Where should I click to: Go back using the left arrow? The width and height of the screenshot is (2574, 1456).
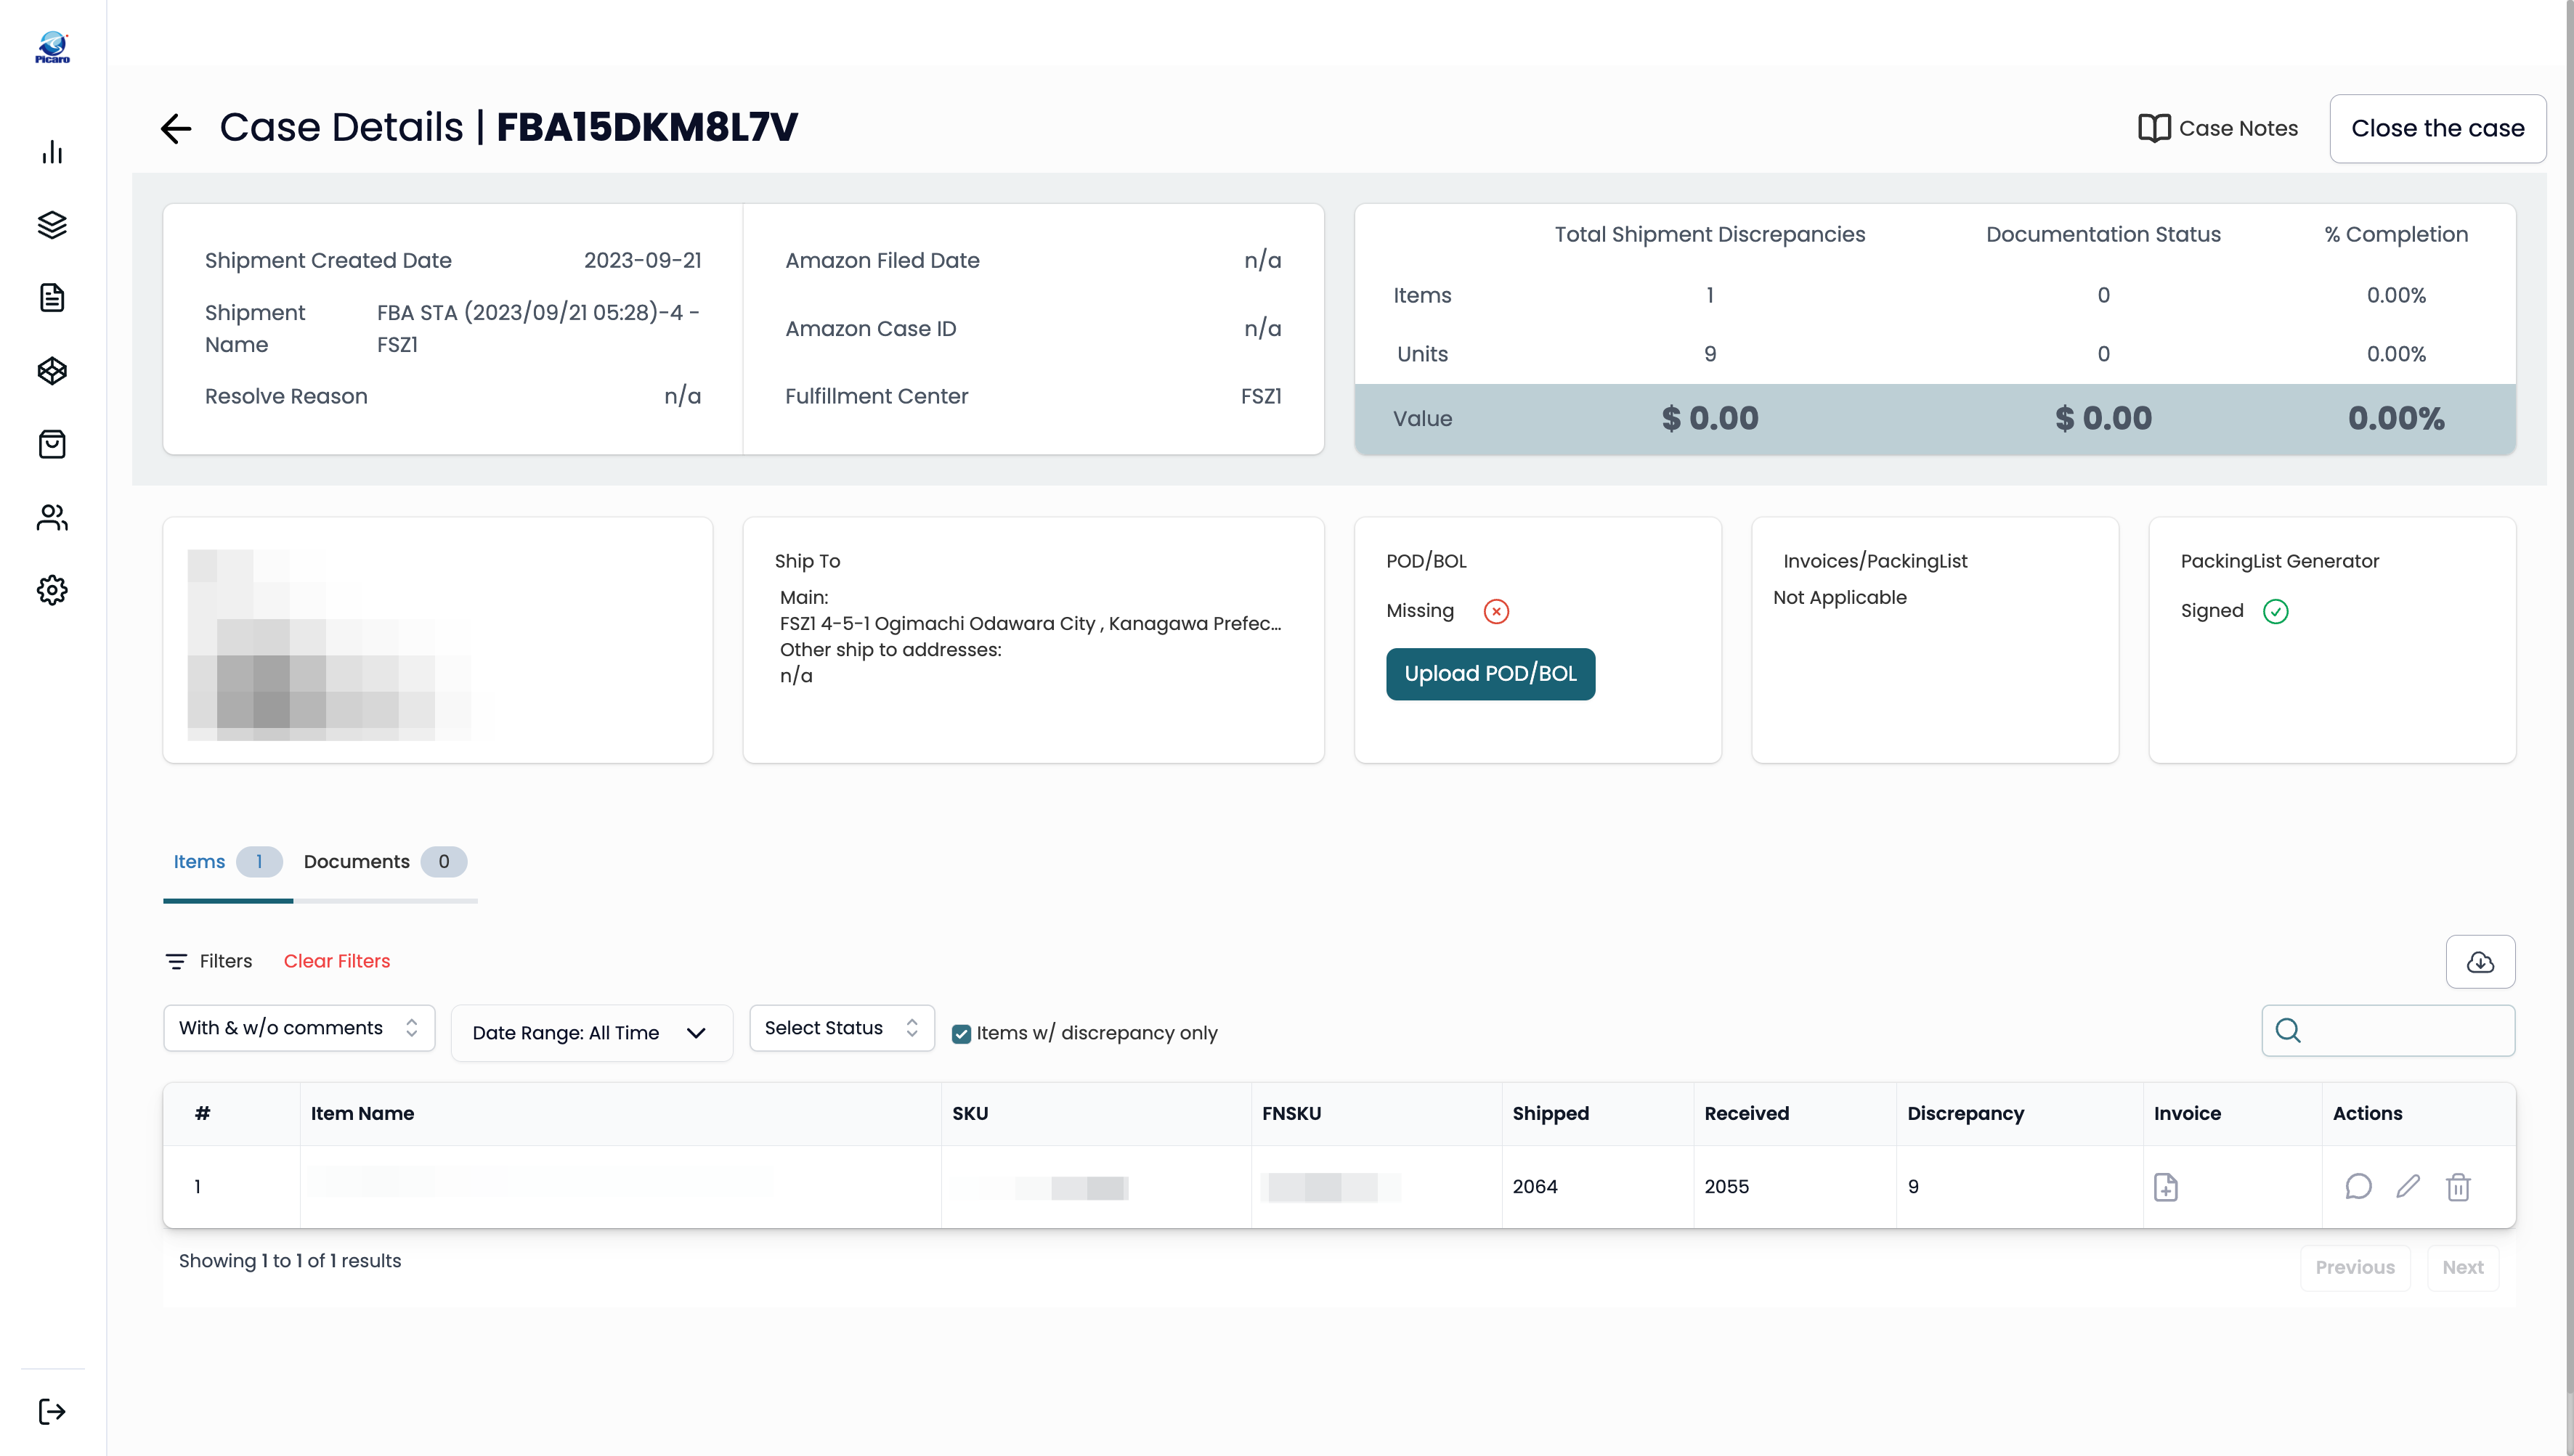(x=176, y=128)
